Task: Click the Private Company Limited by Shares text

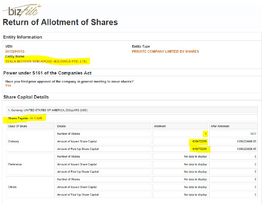Action: [x=165, y=51]
